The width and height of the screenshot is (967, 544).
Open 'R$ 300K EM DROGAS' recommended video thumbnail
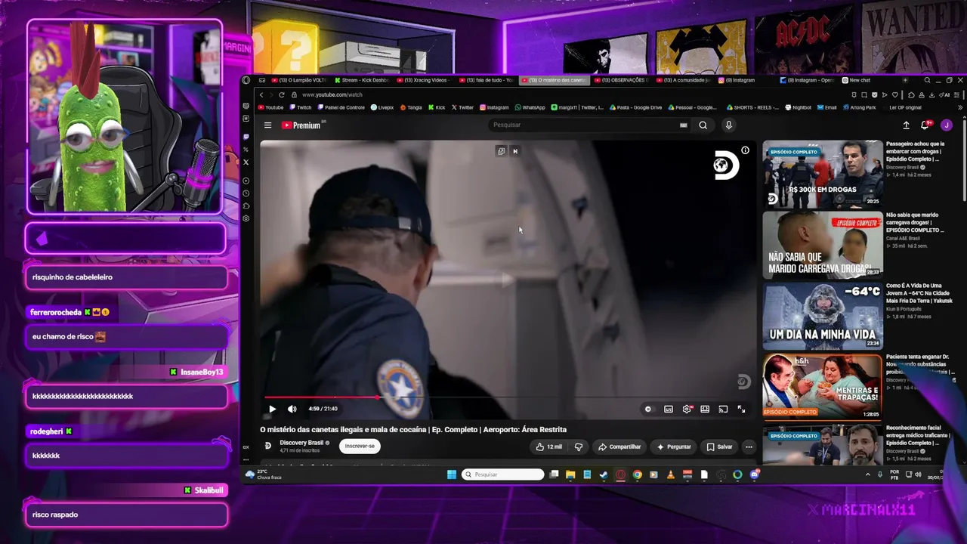click(822, 174)
